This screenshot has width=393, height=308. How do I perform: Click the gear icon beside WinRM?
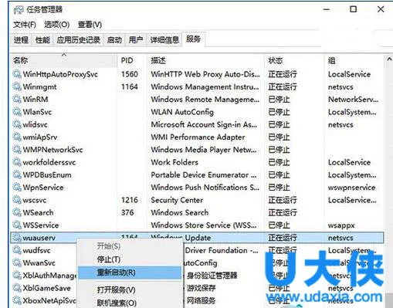[17, 99]
